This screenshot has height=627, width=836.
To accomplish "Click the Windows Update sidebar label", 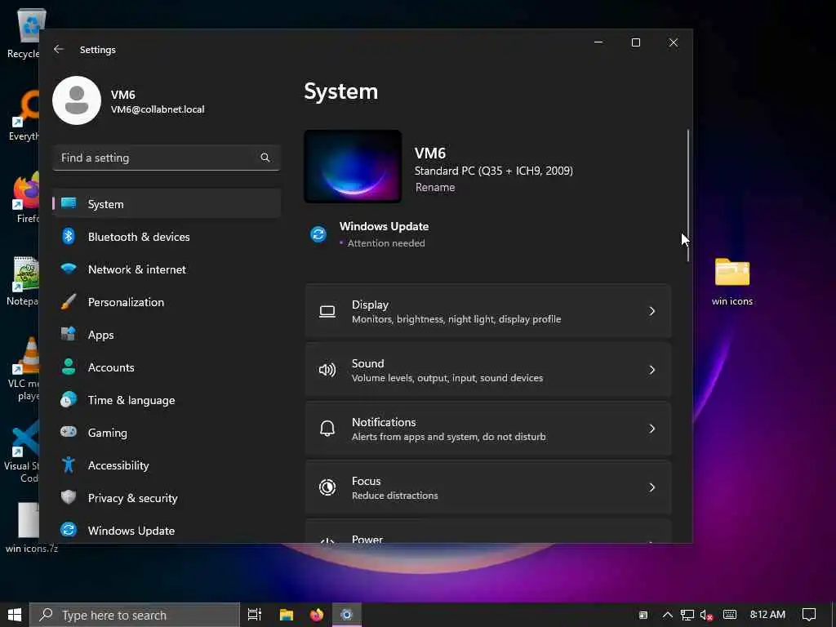I will coord(131,531).
